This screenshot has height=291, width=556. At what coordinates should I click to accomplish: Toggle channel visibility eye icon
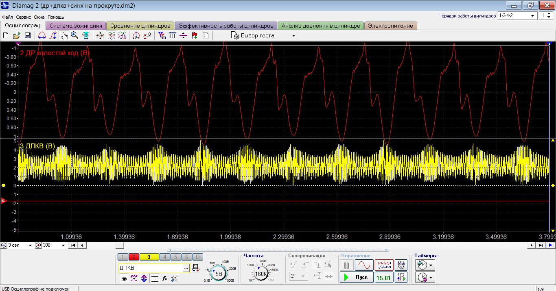pos(124,278)
